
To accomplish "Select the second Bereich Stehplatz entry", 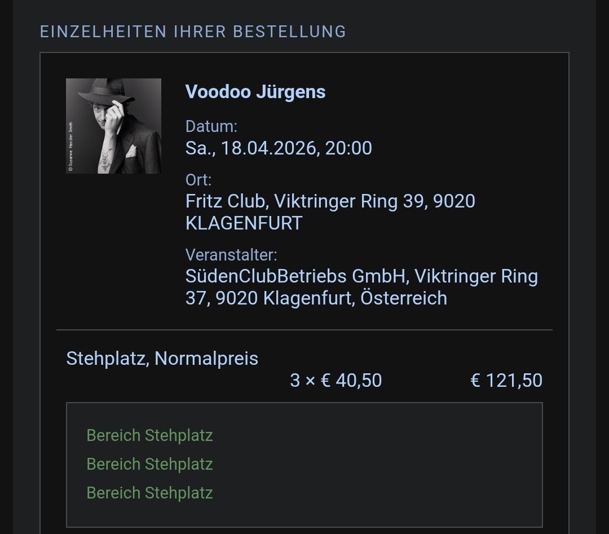I will pyautogui.click(x=149, y=464).
